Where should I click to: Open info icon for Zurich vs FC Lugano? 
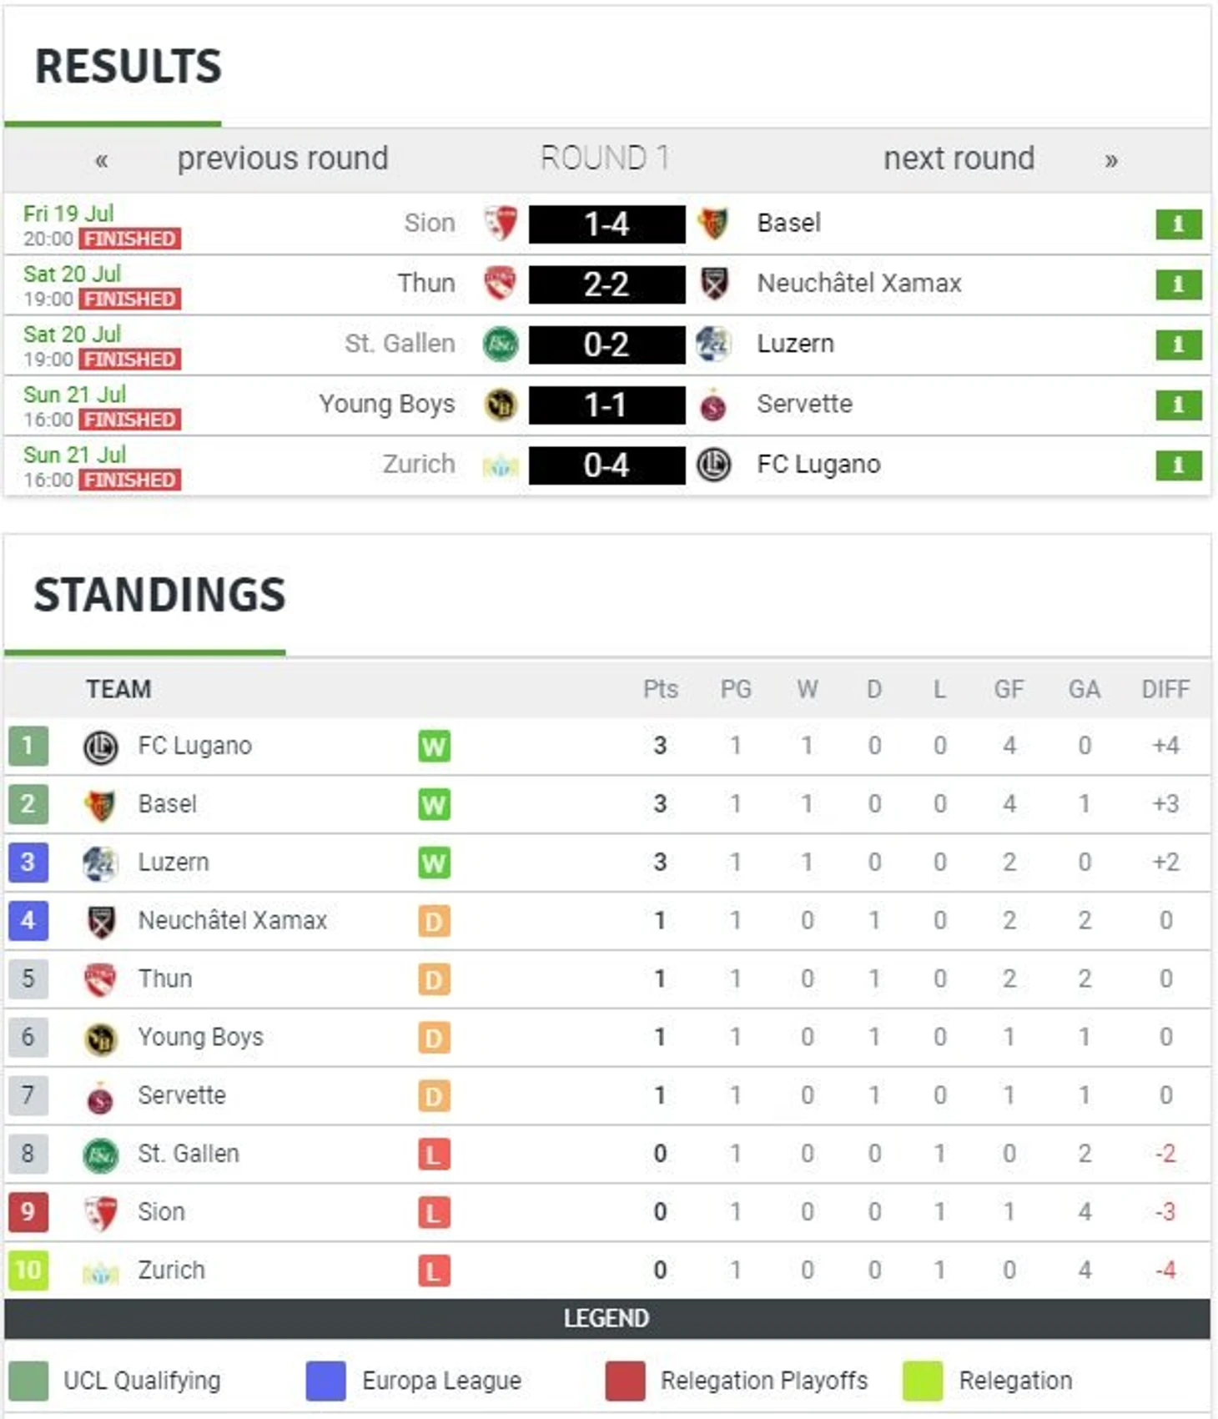(1178, 465)
